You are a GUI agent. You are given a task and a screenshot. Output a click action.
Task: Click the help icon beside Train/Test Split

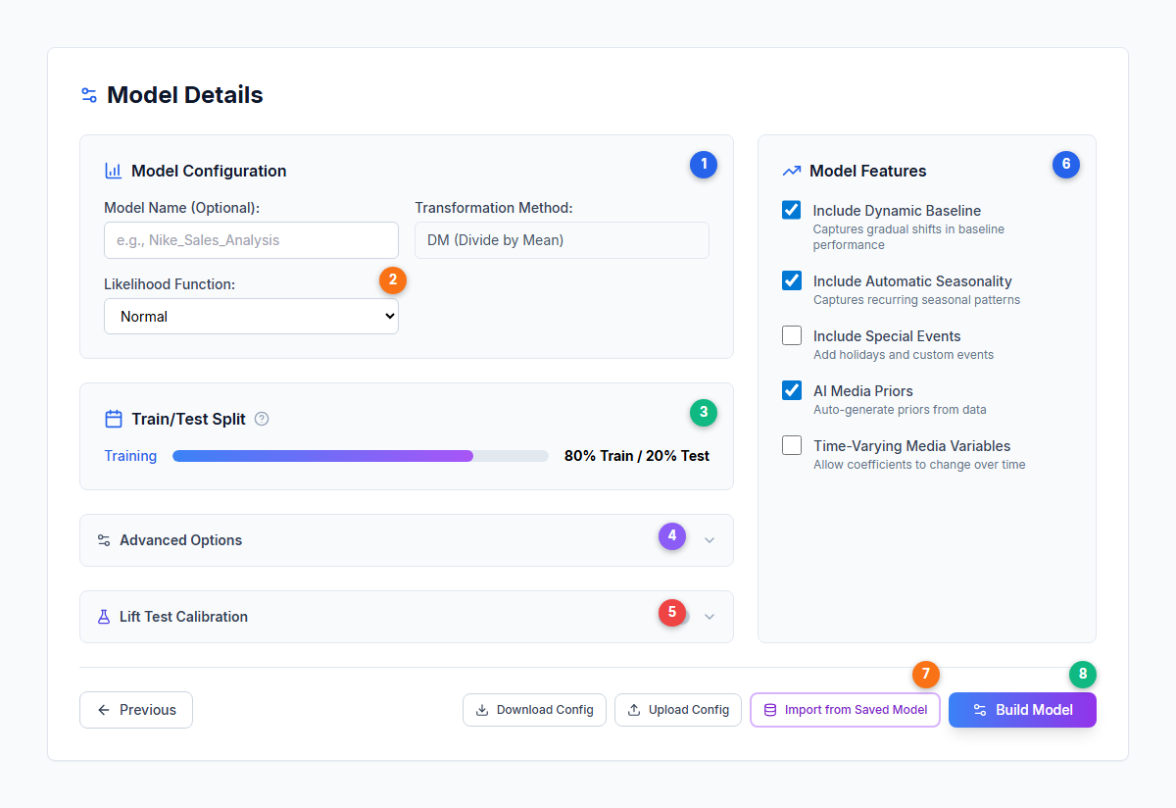point(262,419)
